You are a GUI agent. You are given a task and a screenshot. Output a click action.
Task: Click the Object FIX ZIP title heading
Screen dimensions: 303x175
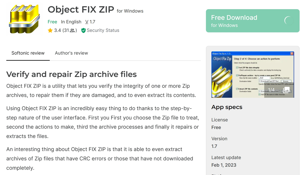[81, 10]
